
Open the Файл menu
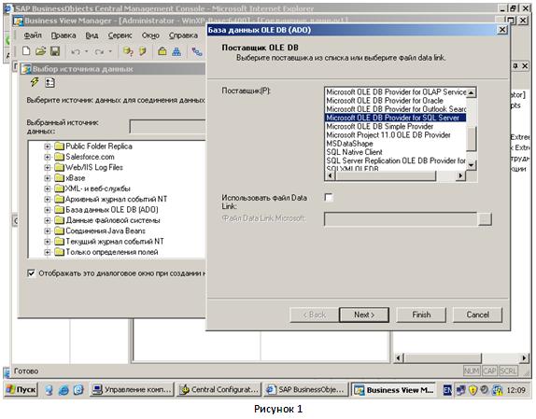33,35
